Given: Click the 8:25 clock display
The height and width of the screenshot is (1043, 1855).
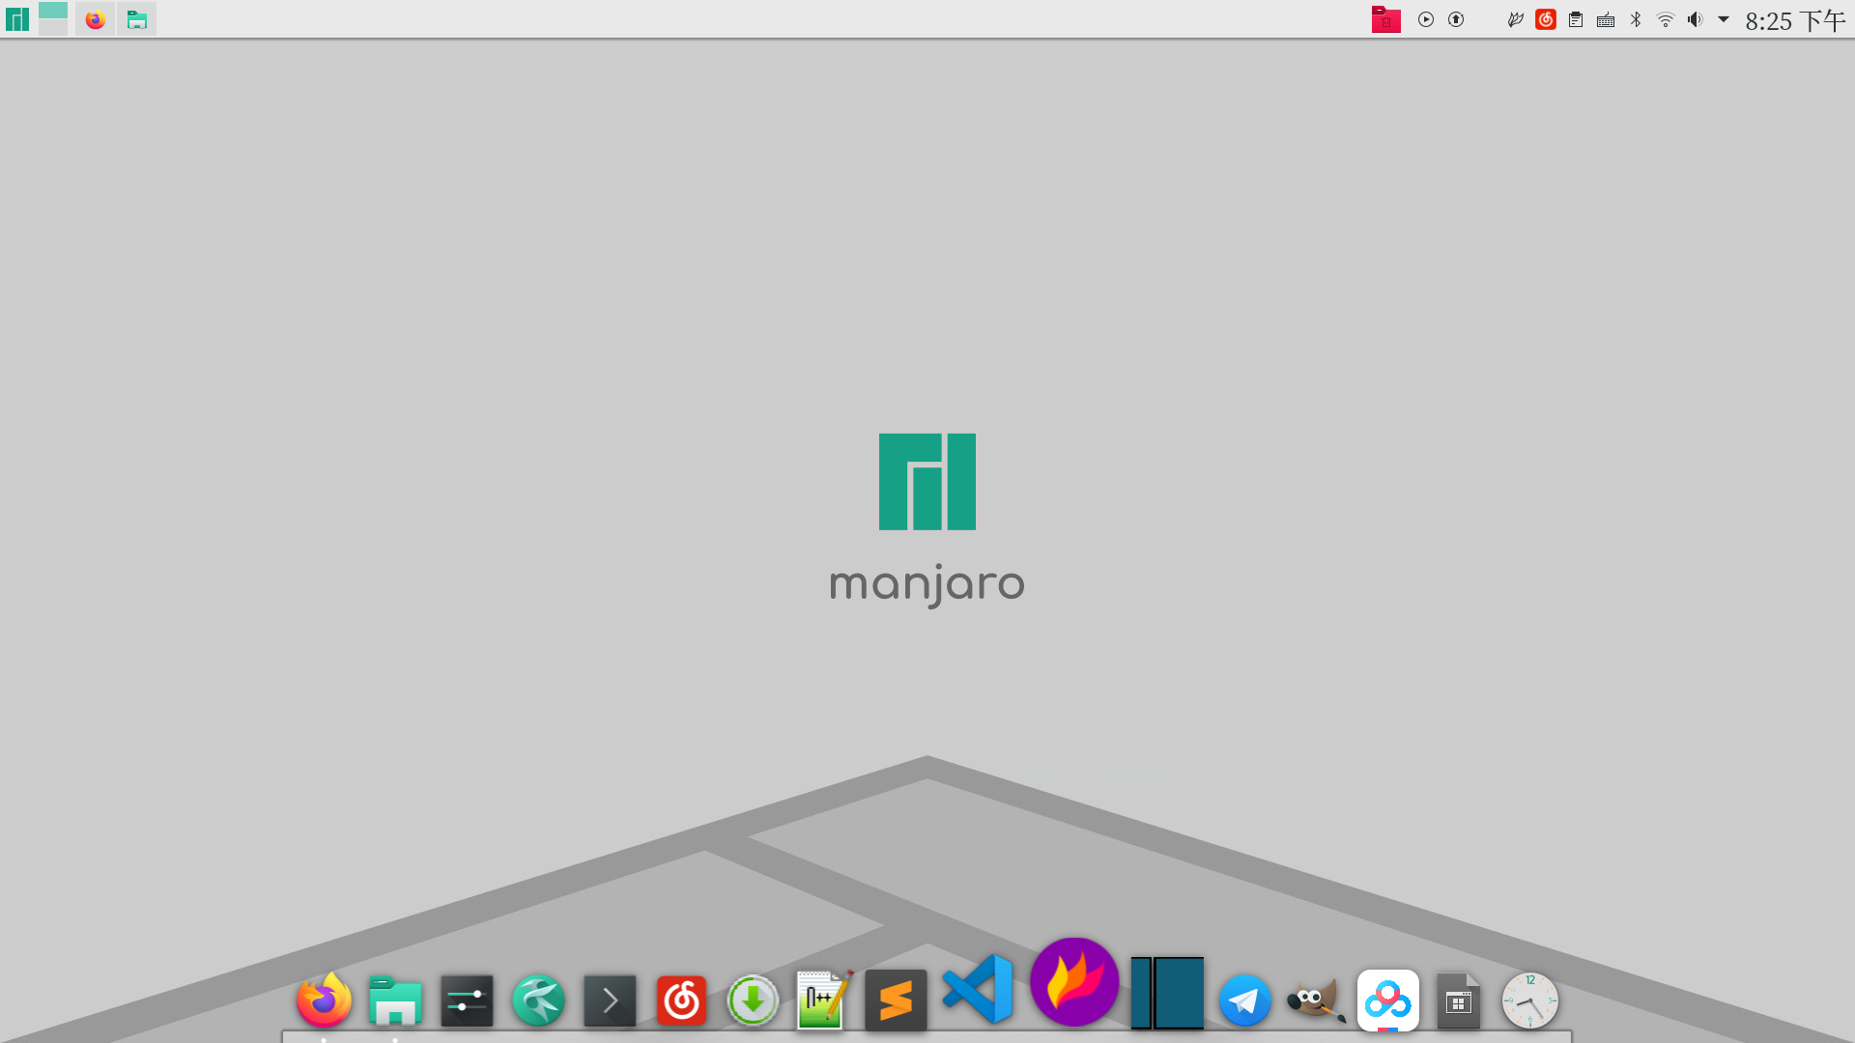Looking at the screenshot, I should pyautogui.click(x=1795, y=20).
